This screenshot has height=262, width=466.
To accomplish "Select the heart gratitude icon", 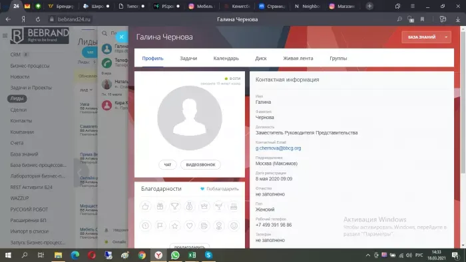I will (190, 226).
